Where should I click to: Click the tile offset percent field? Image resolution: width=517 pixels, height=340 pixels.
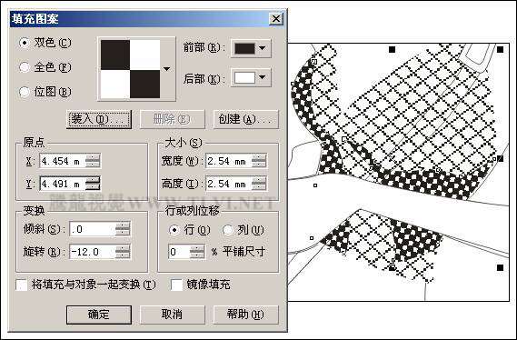click(x=179, y=253)
